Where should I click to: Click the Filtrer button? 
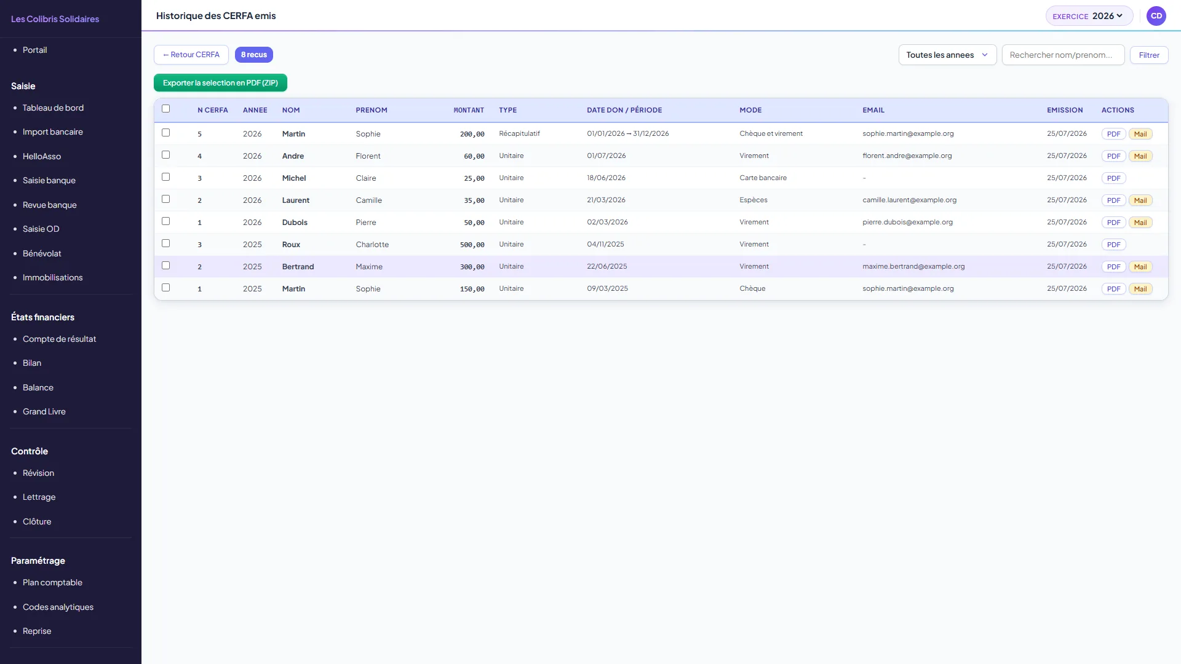click(x=1149, y=55)
